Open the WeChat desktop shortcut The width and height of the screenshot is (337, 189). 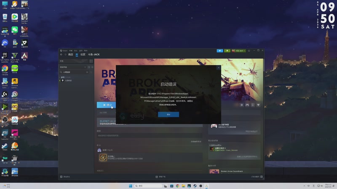(15, 31)
